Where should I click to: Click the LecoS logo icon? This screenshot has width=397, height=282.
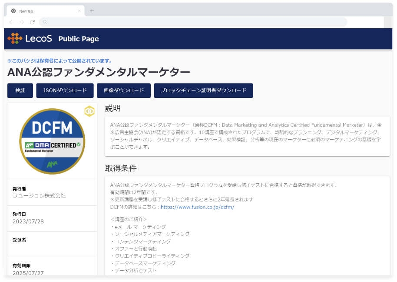pos(15,38)
